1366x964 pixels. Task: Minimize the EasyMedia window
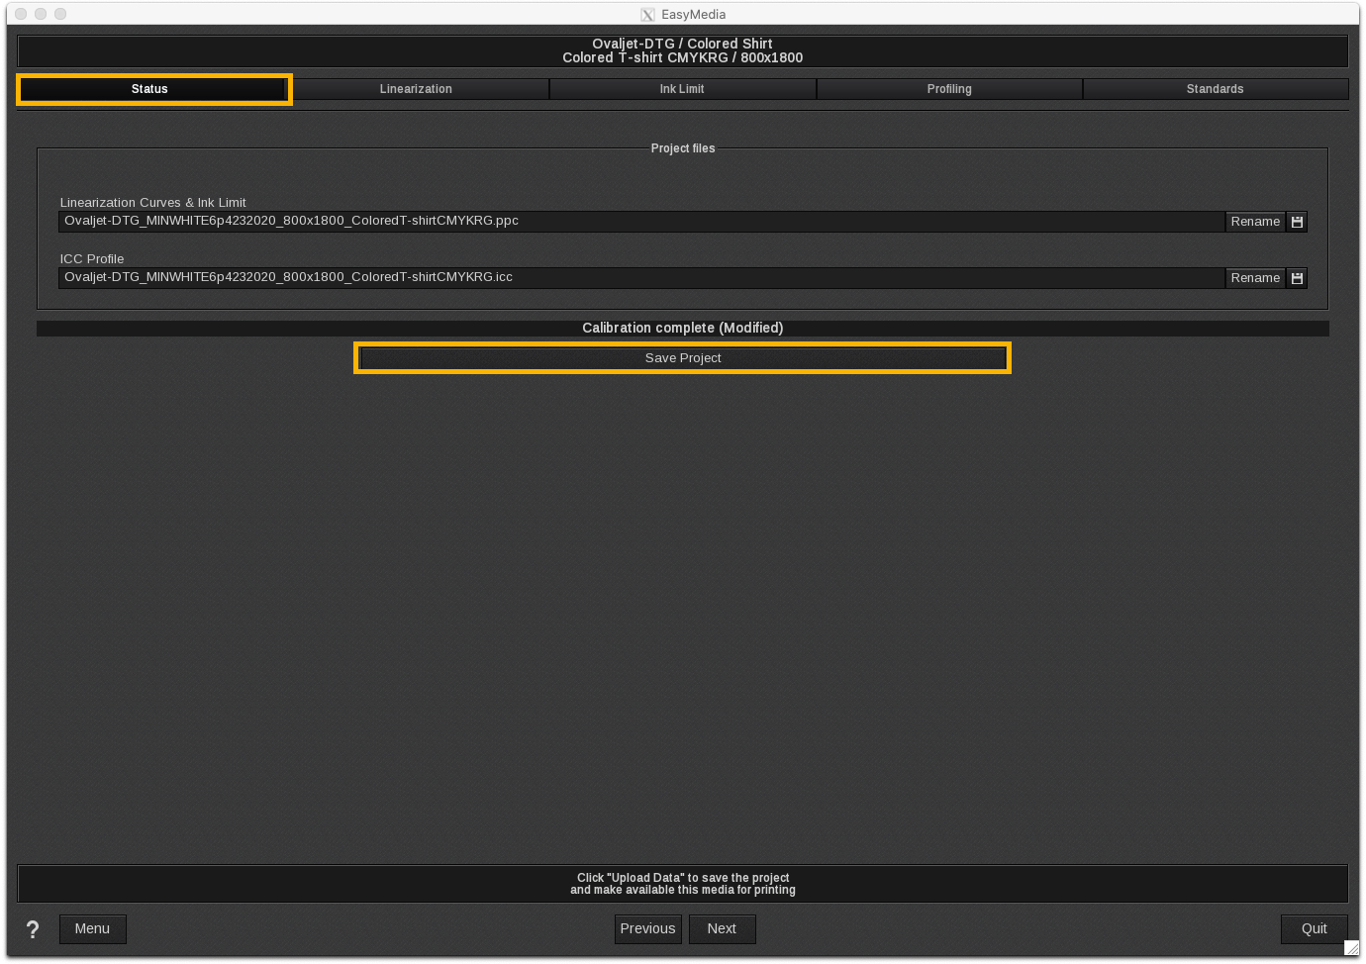41,14
